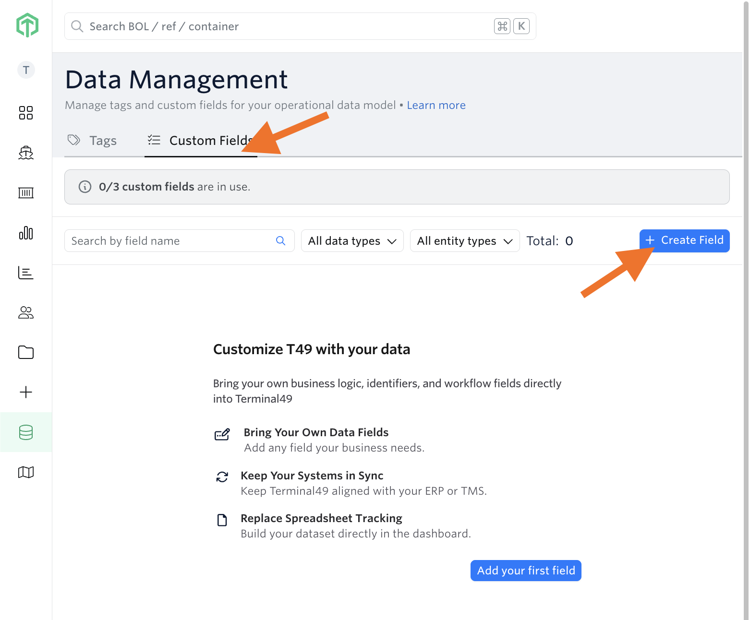Open the bar chart analytics icon
Image resolution: width=750 pixels, height=620 pixels.
[26, 233]
